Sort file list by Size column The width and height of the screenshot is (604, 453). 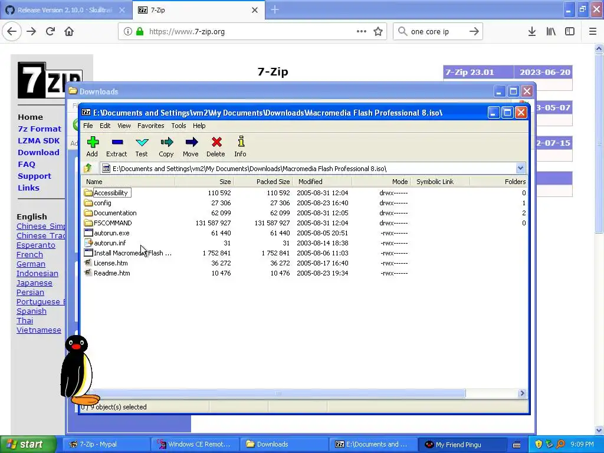point(204,182)
